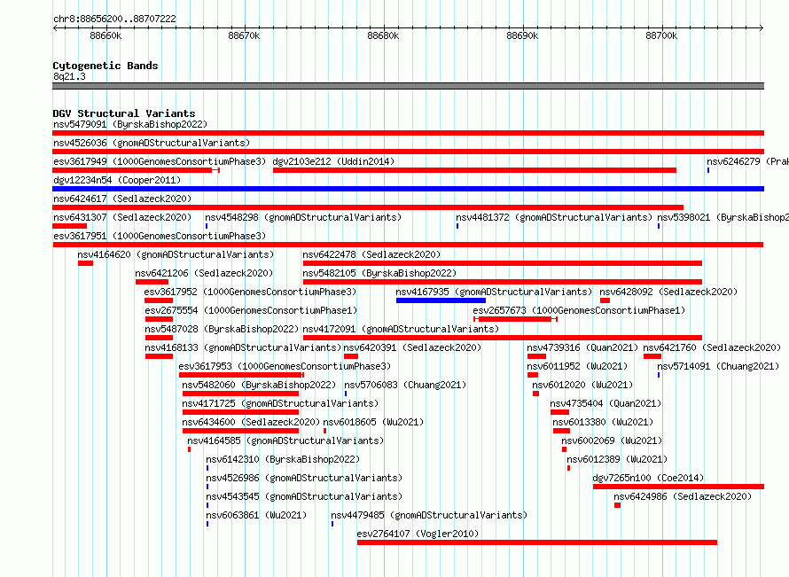Select nsv4168133 gnomAD variant label
This screenshot has height=577, width=789.
(x=243, y=347)
